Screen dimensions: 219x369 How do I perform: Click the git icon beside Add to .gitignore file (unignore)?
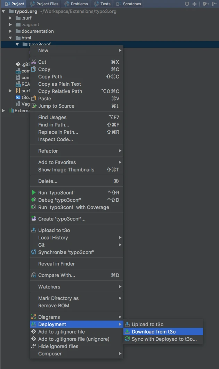pos(34,339)
